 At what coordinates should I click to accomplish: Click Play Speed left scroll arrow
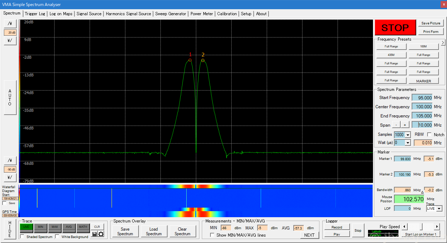[404, 226]
